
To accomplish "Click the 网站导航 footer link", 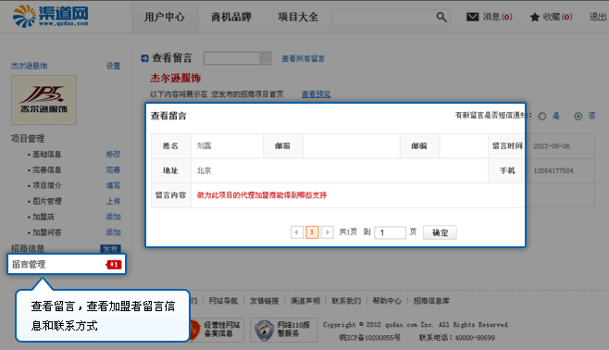I will [x=223, y=301].
